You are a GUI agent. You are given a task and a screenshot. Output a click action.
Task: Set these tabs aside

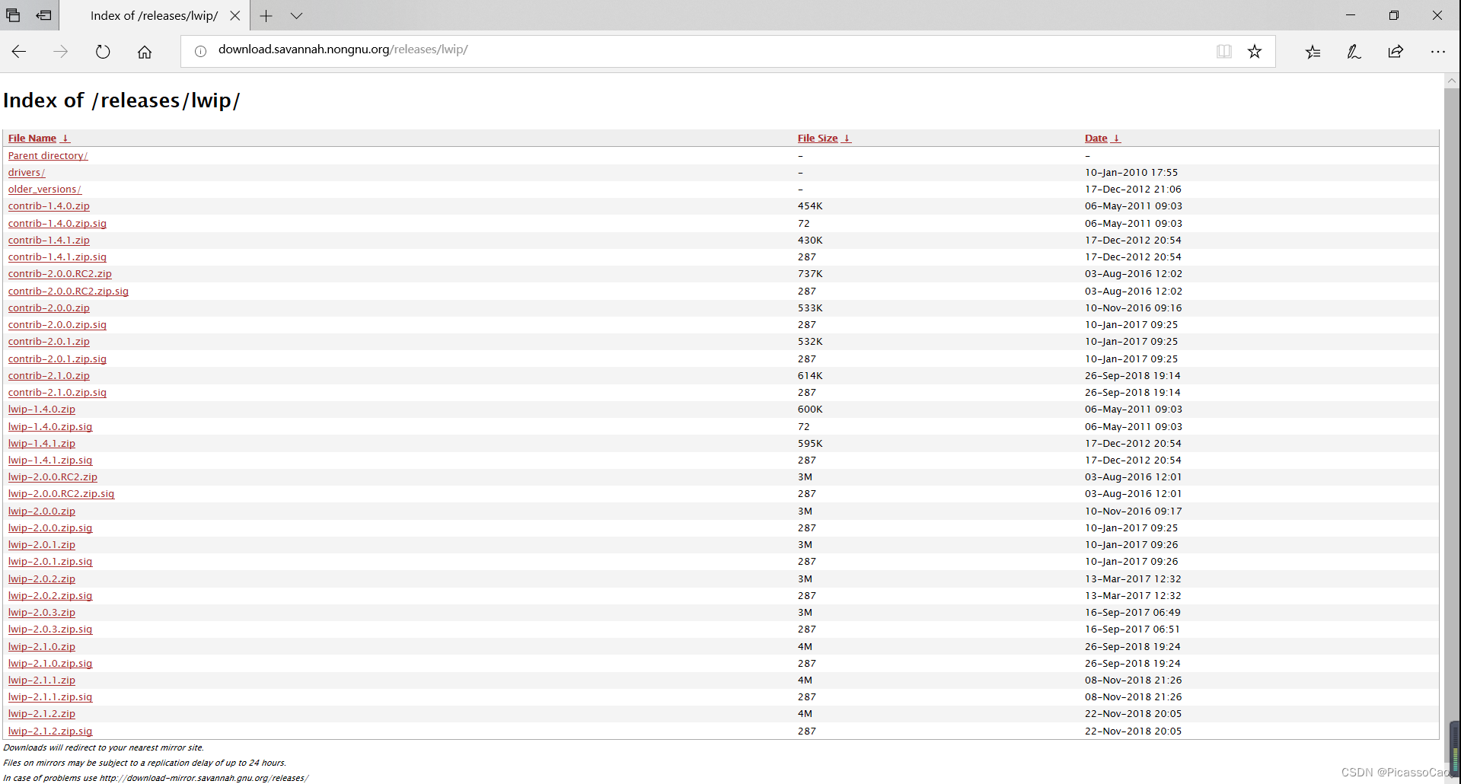(44, 15)
